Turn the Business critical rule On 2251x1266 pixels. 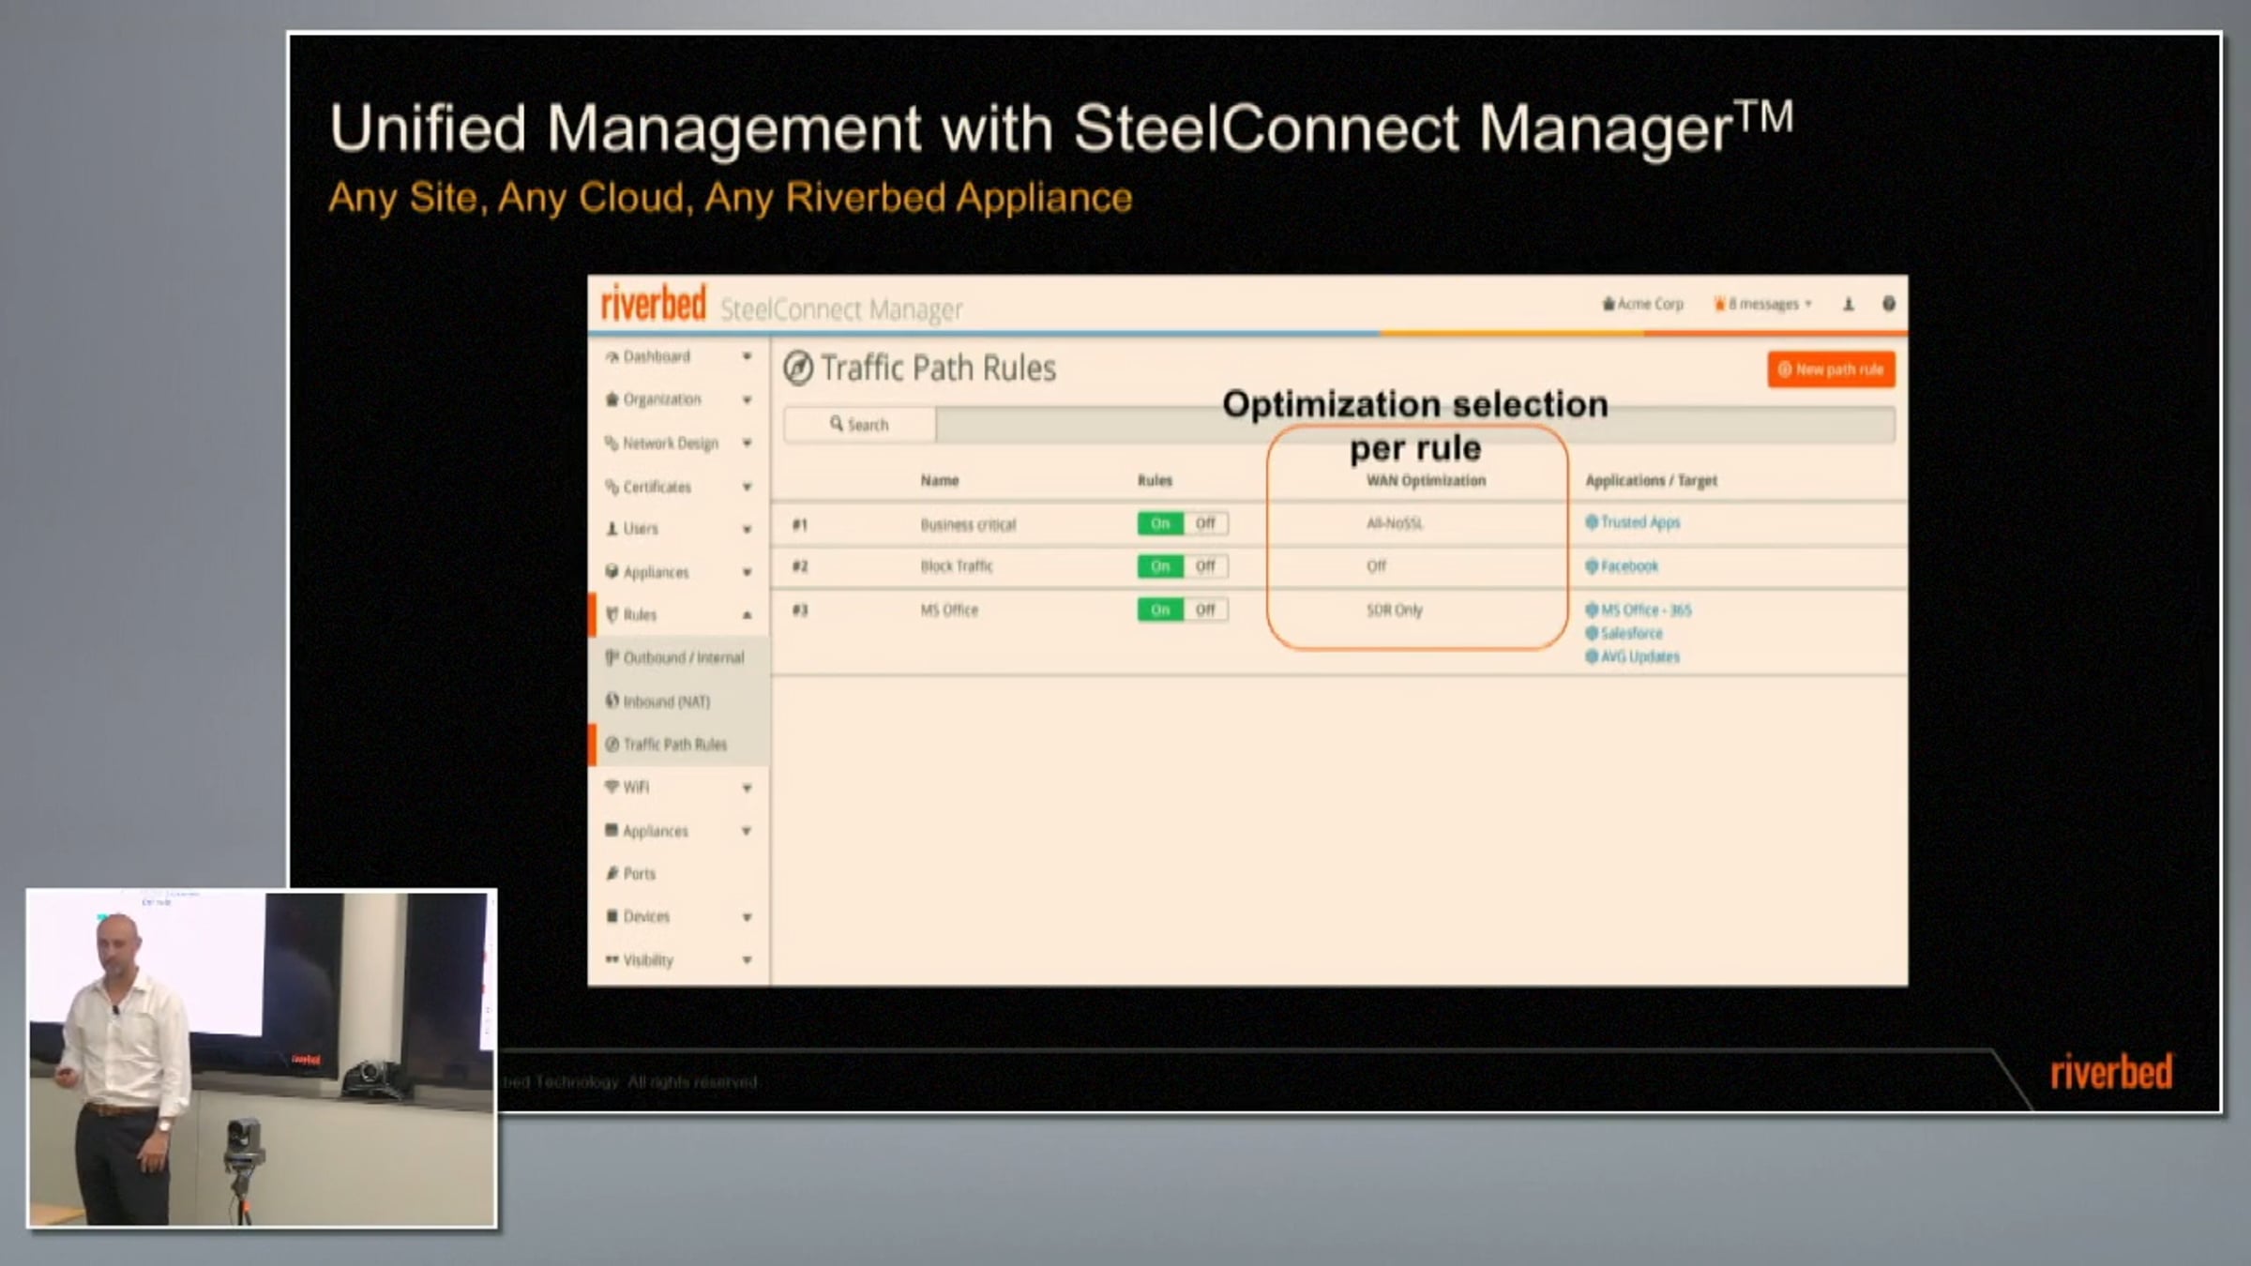[x=1160, y=523]
